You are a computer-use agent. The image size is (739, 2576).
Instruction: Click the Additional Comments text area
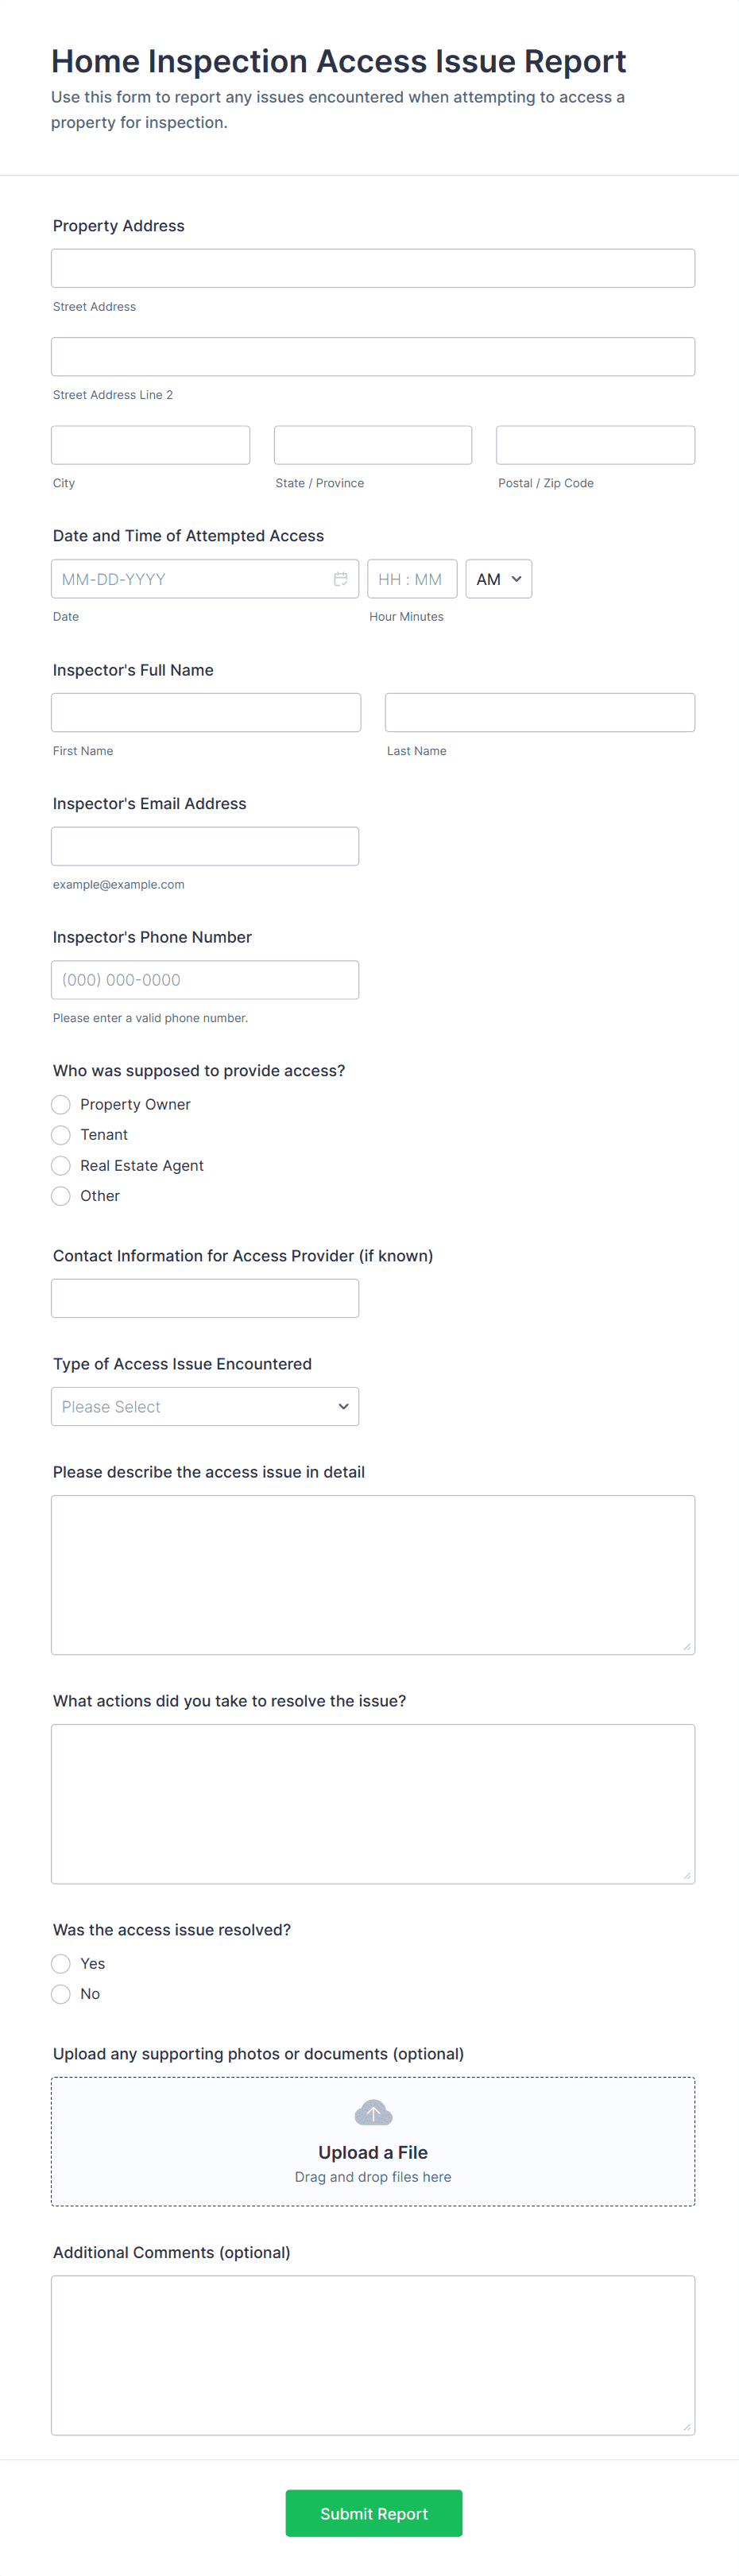click(x=373, y=2355)
